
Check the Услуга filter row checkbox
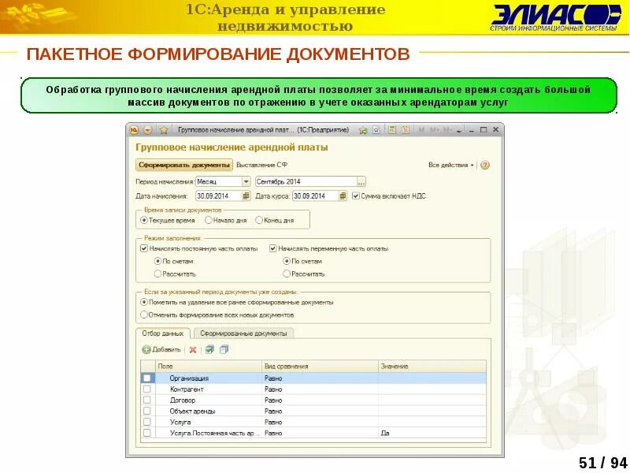click(x=147, y=422)
